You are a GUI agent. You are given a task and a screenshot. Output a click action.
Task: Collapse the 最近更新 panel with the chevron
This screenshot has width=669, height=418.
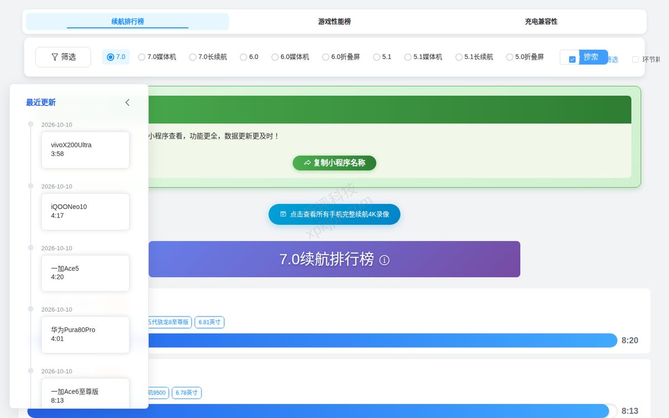click(x=127, y=103)
